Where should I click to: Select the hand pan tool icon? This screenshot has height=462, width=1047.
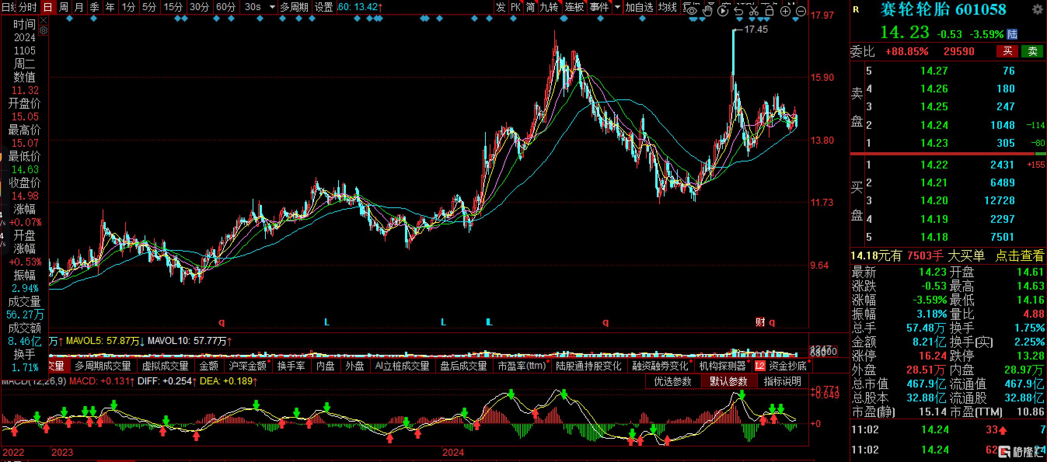click(x=708, y=11)
